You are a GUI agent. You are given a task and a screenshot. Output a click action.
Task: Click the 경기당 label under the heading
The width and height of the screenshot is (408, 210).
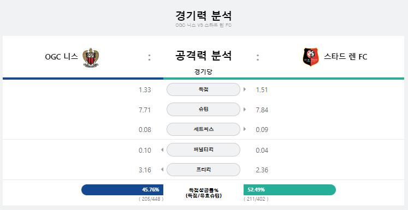(203, 72)
